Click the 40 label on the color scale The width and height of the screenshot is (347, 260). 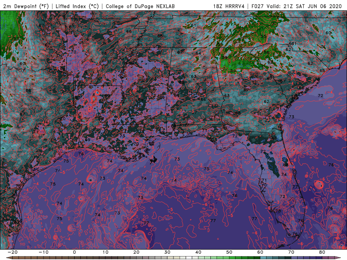coord(198,252)
